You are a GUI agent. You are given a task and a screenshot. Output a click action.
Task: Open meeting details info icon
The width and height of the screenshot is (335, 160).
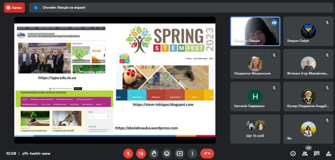[293, 153]
